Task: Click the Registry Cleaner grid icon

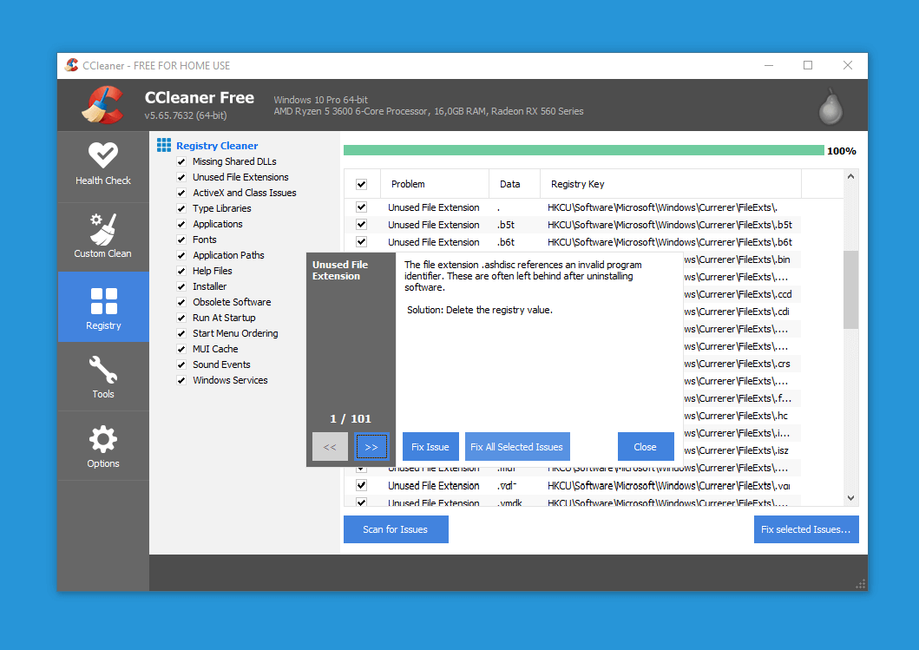Action: (x=164, y=145)
